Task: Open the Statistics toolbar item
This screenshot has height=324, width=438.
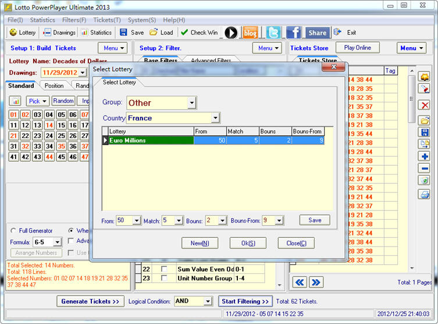Action: pyautogui.click(x=97, y=33)
